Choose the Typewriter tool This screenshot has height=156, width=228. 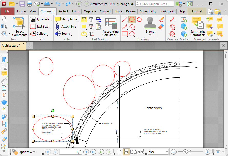[x=40, y=19]
